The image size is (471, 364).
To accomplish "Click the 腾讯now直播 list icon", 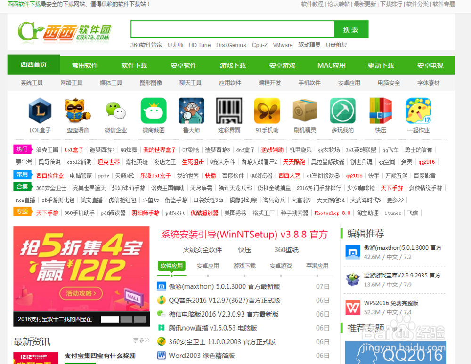I will point(162,328).
